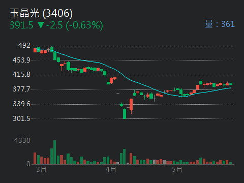Click the last candlestick on the chart
Image resolution: width=244 pixels, height=183 pixels.
231,84
